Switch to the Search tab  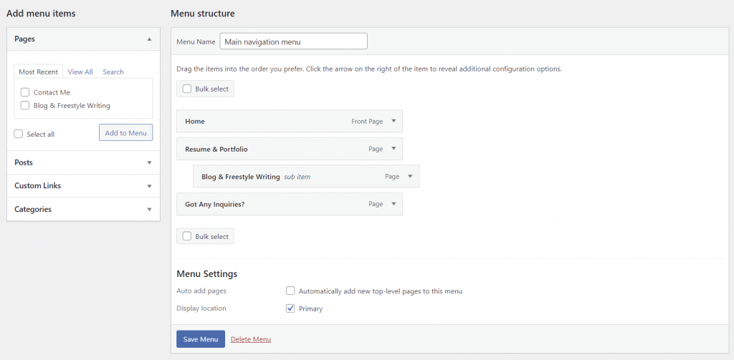point(113,72)
